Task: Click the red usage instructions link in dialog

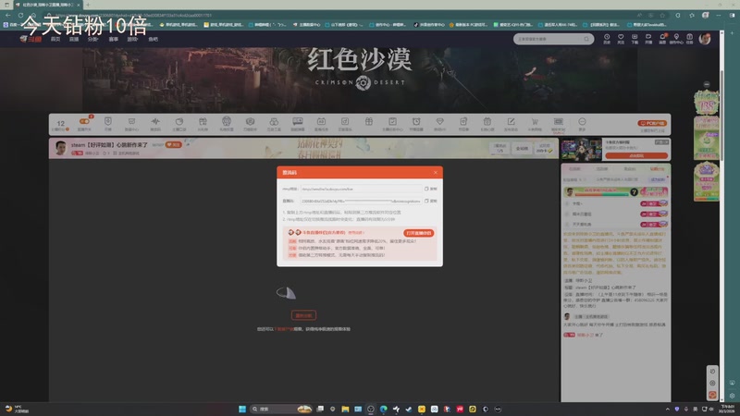Action: pyautogui.click(x=355, y=233)
